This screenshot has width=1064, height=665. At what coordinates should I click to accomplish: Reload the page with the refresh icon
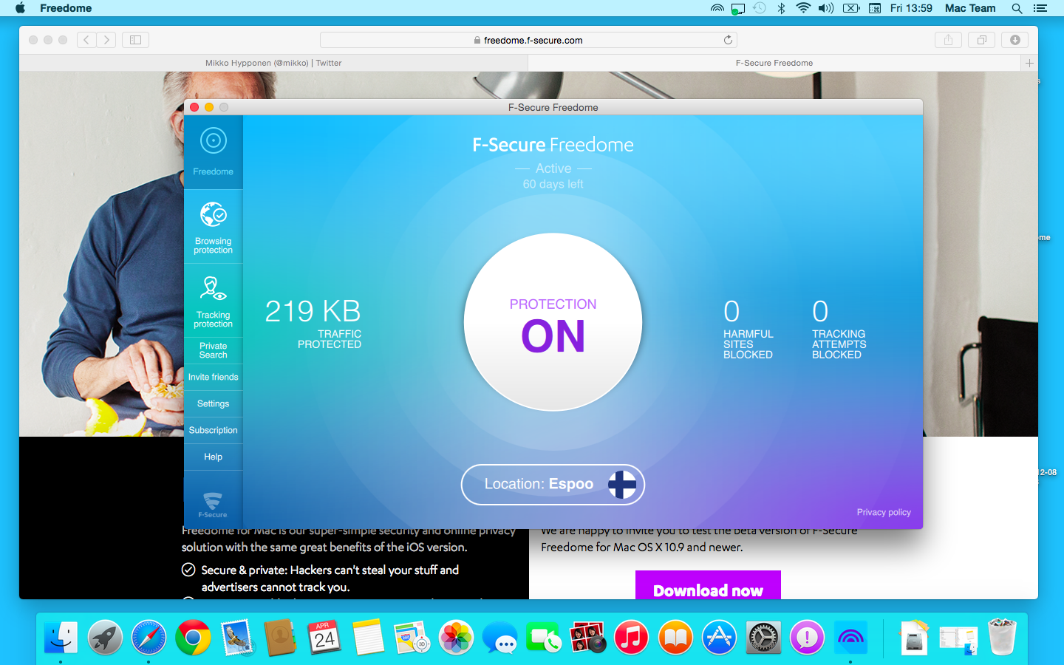pyautogui.click(x=728, y=40)
